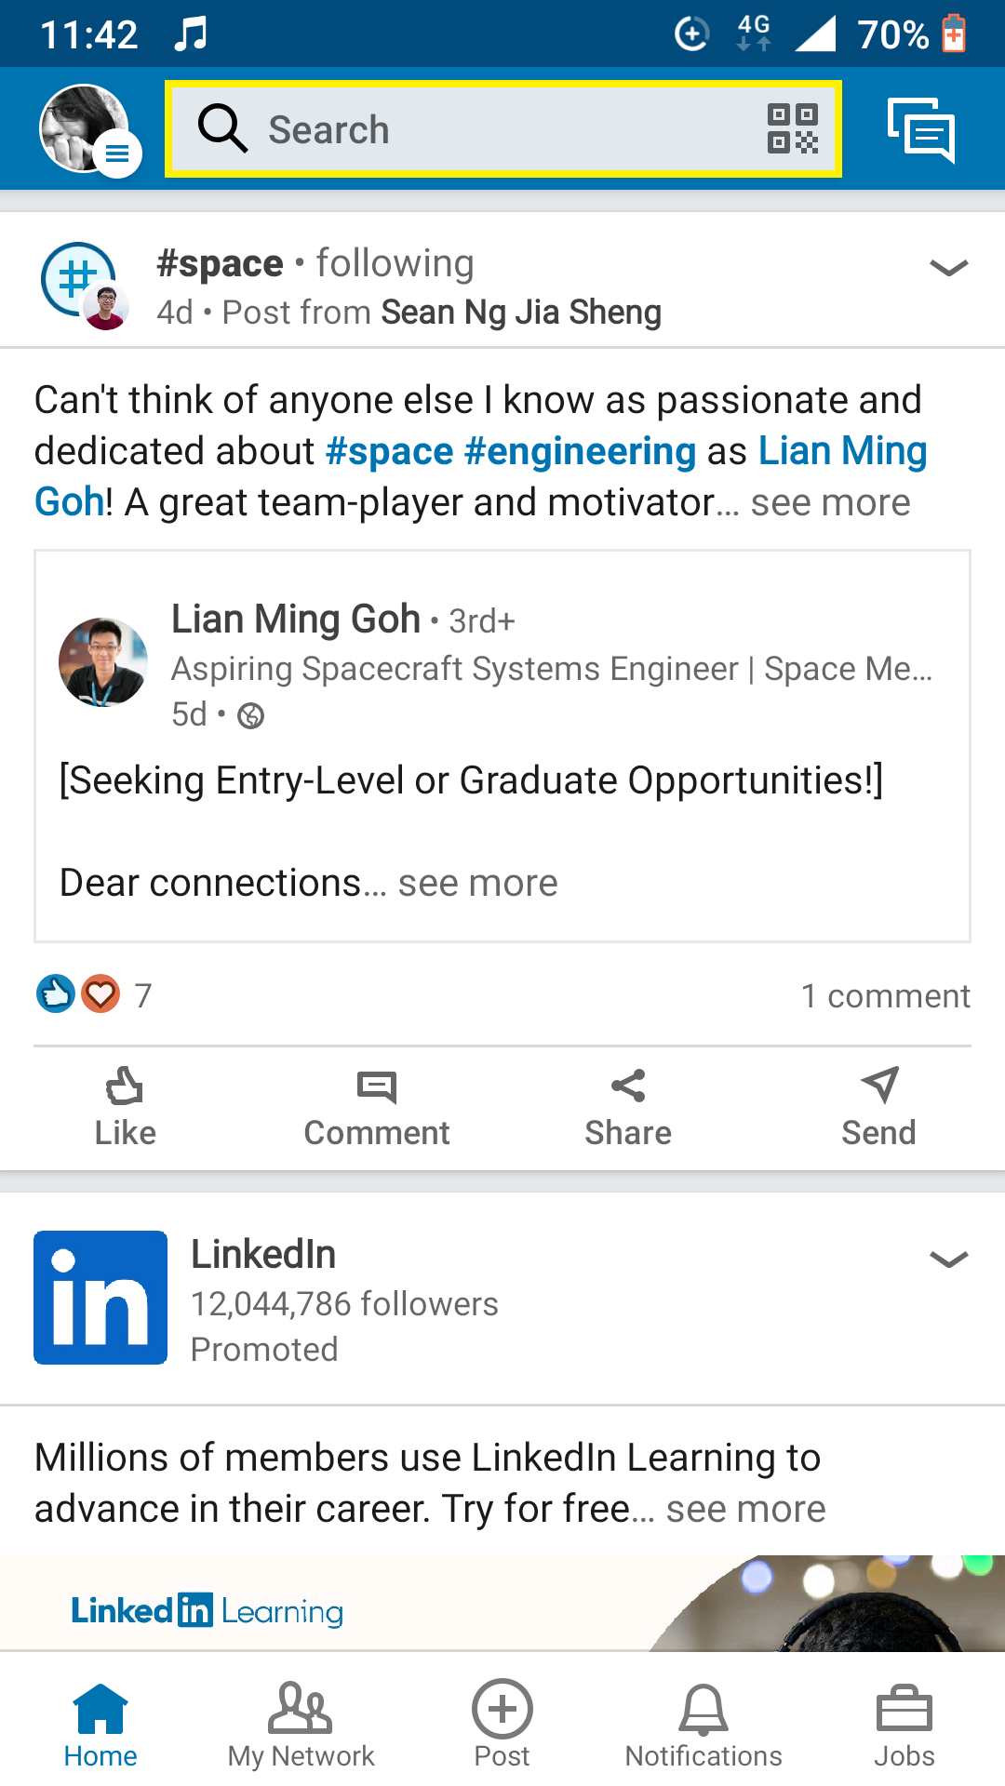The height and width of the screenshot is (1786, 1005).
Task: Create a new post from bottom bar
Action: click(x=502, y=1724)
